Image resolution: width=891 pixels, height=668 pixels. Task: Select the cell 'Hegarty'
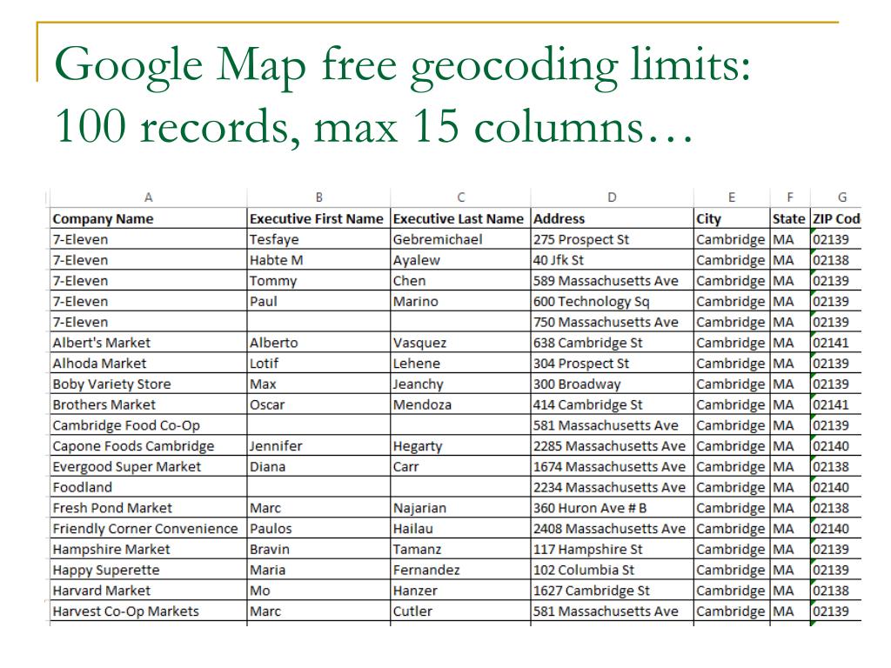[461, 446]
